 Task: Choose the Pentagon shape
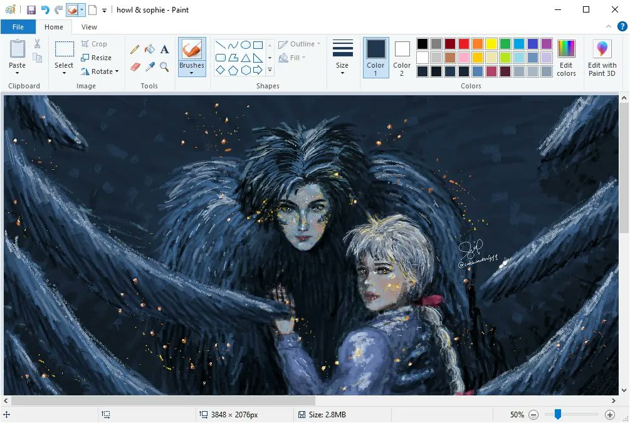click(x=233, y=71)
